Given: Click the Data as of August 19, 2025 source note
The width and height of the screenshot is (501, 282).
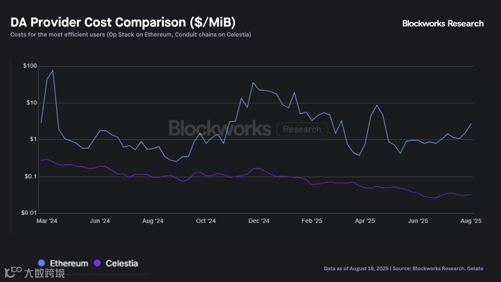Looking at the screenshot, I should coord(404,269).
